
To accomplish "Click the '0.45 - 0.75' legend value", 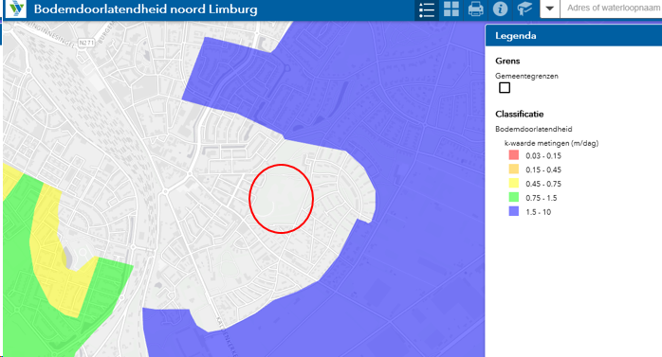I will [x=543, y=184].
